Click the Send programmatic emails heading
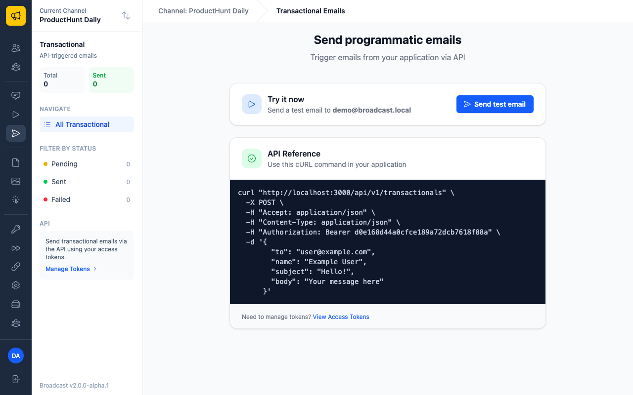633x395 pixels. point(388,40)
